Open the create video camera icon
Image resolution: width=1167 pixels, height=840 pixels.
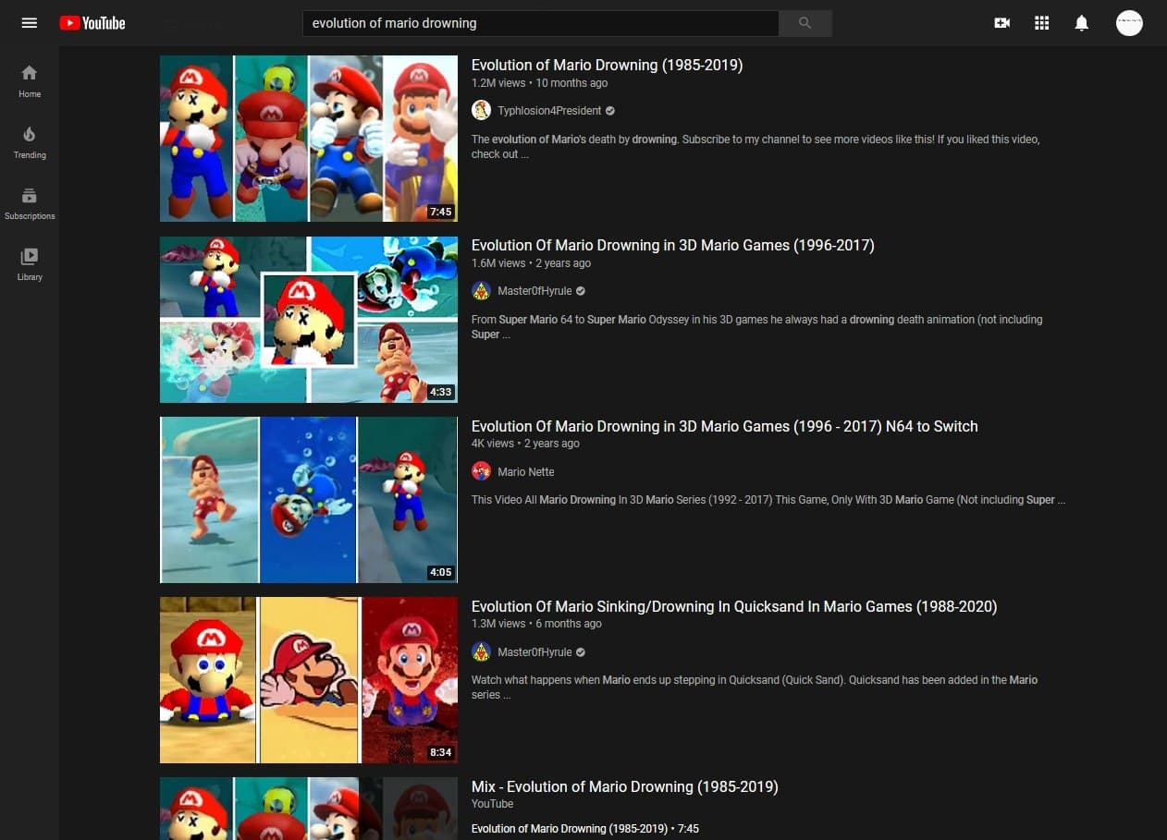coord(1001,23)
